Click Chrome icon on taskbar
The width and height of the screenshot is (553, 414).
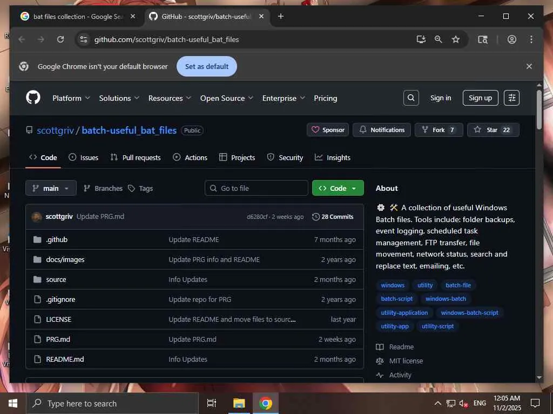click(x=266, y=403)
